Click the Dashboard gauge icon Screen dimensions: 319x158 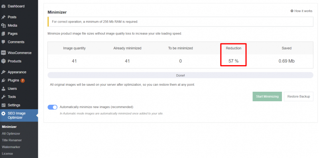pos(3,6)
